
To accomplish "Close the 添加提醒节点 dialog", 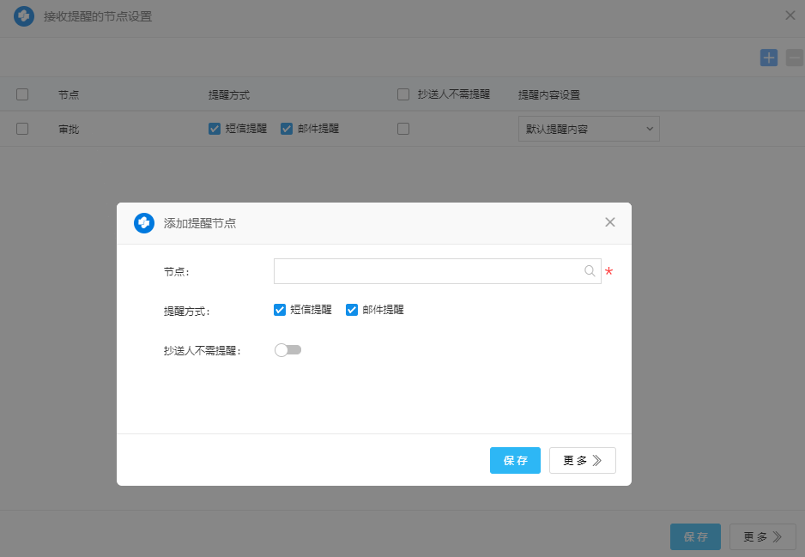I will coord(610,222).
